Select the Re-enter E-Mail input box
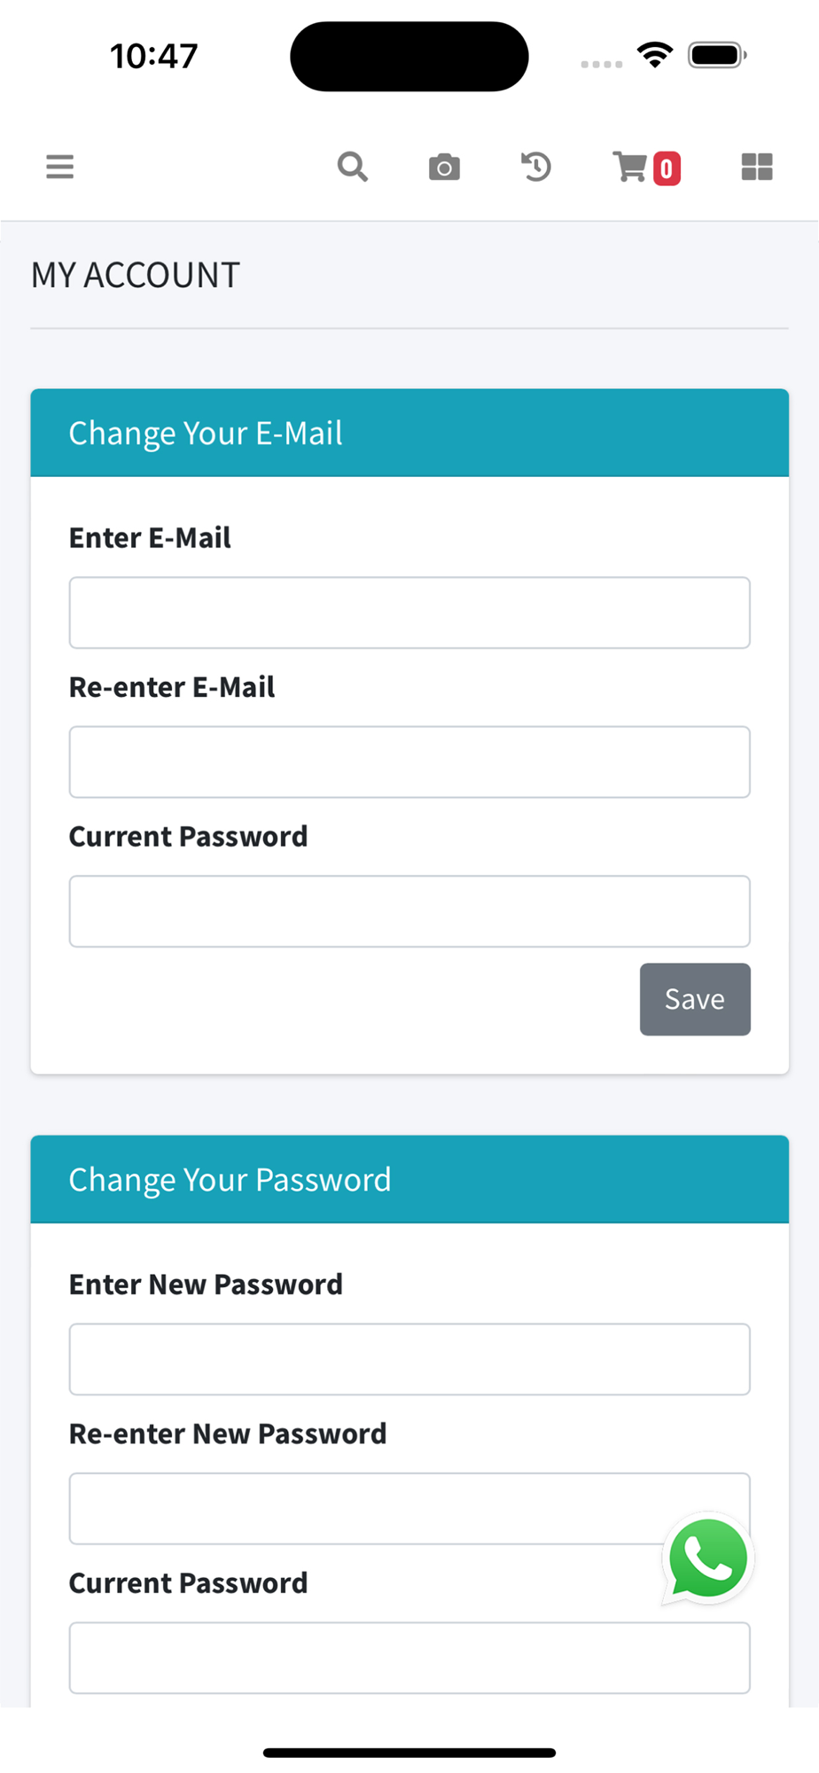819x1773 pixels. coord(409,762)
